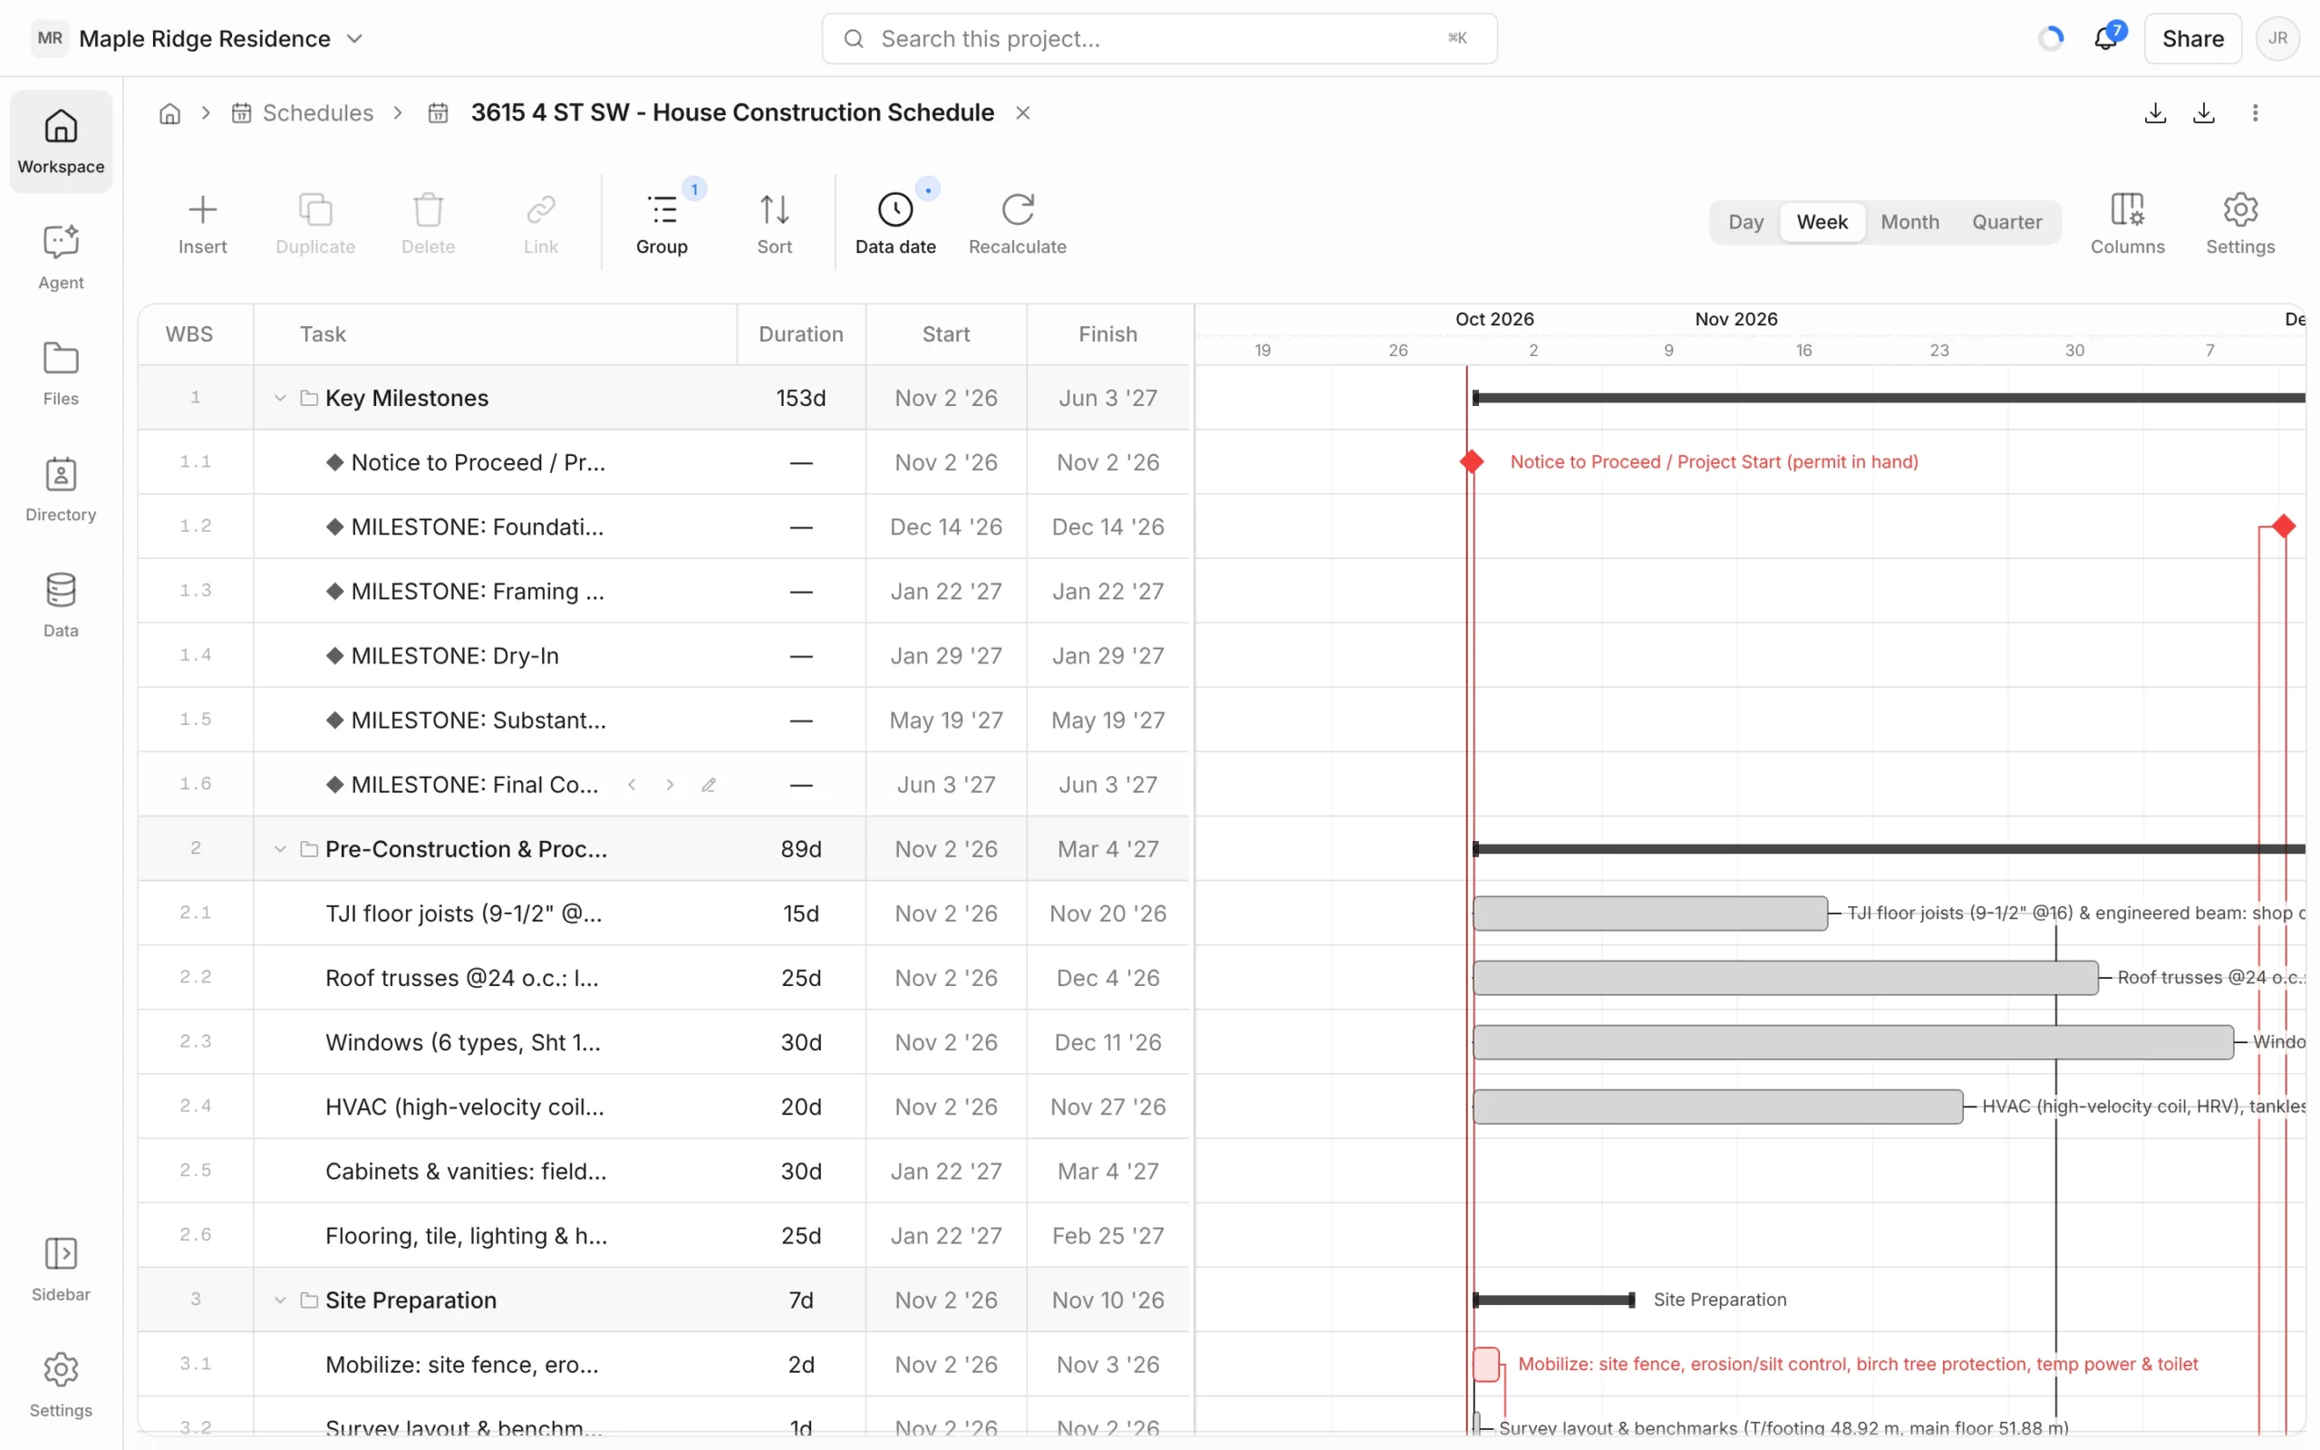Click the Notice to Proceed milestone diamond
2320x1450 pixels.
click(1472, 462)
